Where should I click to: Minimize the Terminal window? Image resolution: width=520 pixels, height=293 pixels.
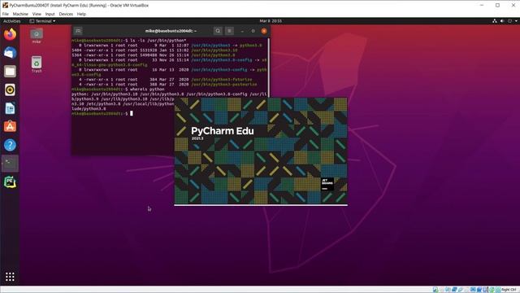click(242, 31)
